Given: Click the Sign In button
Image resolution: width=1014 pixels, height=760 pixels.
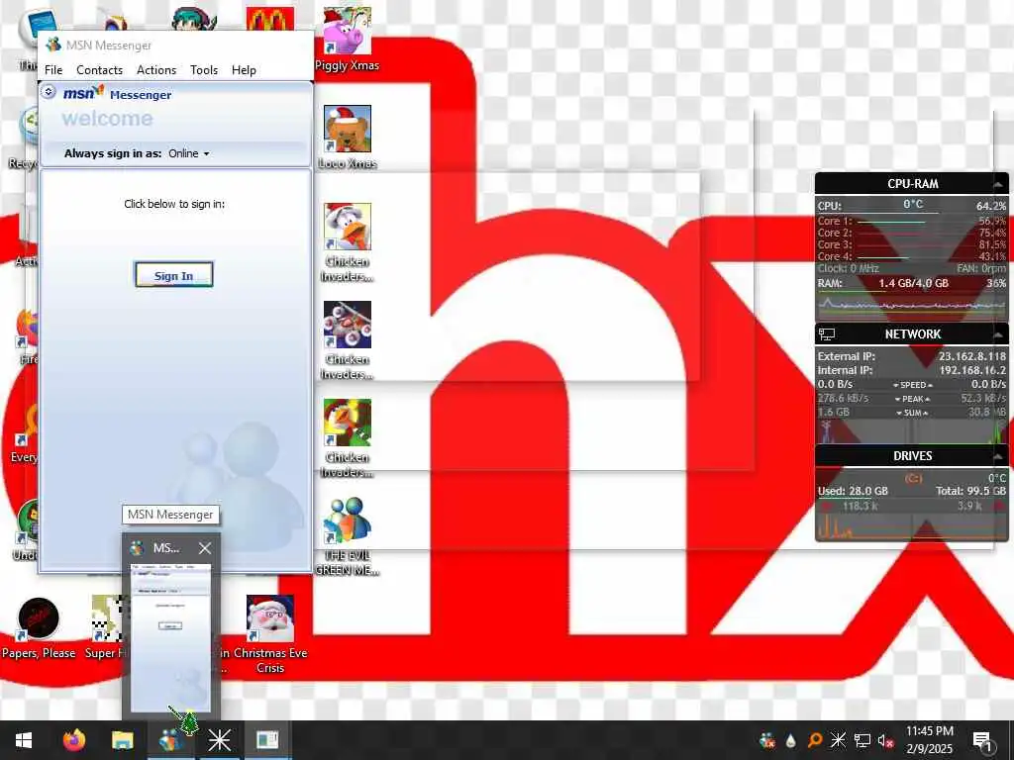Looking at the screenshot, I should point(173,275).
